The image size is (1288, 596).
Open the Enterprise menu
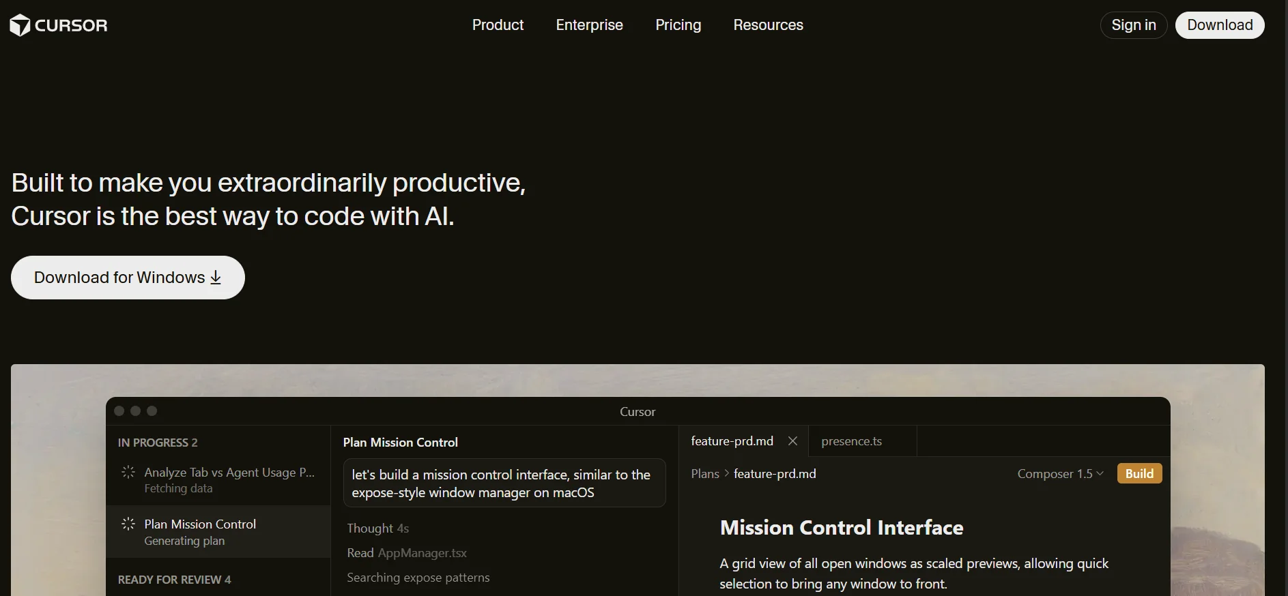pyautogui.click(x=589, y=25)
